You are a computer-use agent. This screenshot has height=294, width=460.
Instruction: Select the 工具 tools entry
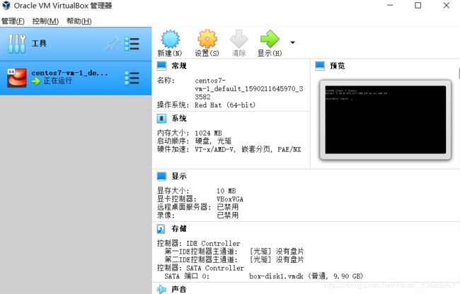[x=76, y=44]
